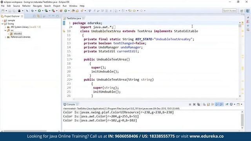
Task: Maximize the Project Explorer panel
Action: point(58,16)
